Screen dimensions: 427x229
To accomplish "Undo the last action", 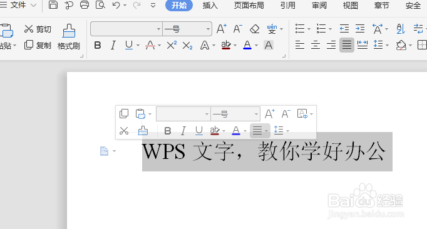I will tap(116, 5).
